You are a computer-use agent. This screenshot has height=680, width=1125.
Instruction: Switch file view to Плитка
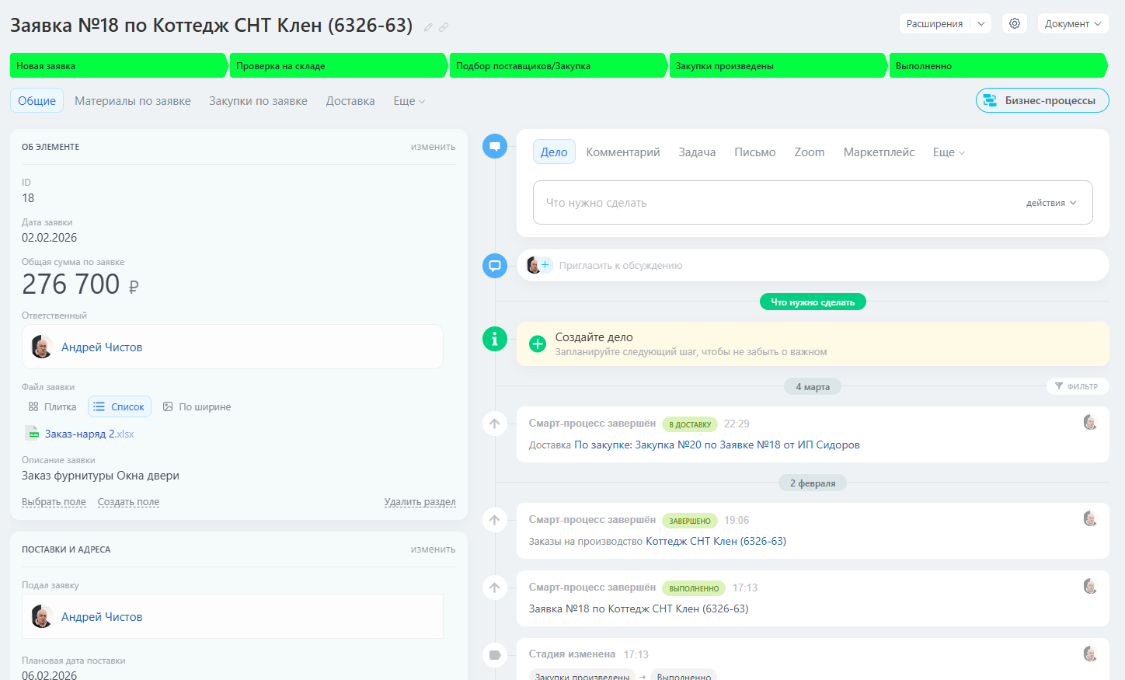tap(52, 406)
